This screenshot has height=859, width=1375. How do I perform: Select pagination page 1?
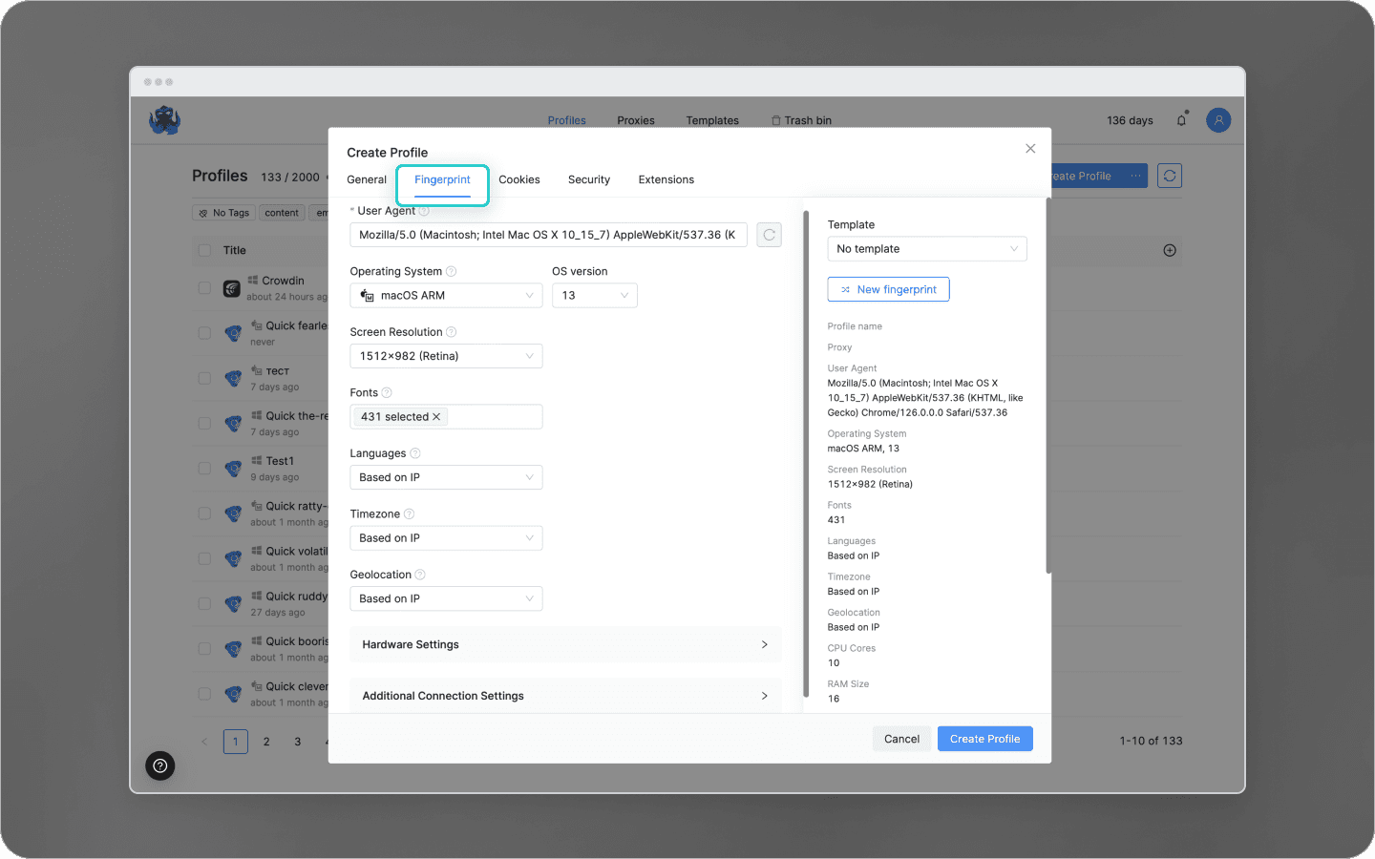[236, 742]
